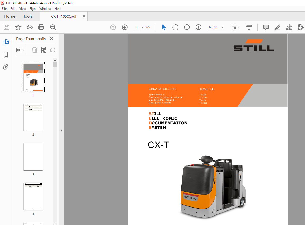
Task: Open thumbnail options dropdown menu
Action: tap(20, 50)
